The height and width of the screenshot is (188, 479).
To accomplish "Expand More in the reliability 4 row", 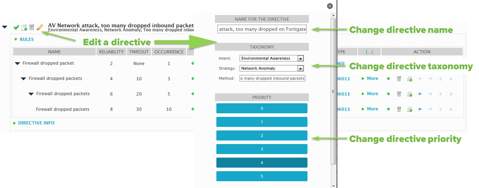I will click(370, 78).
